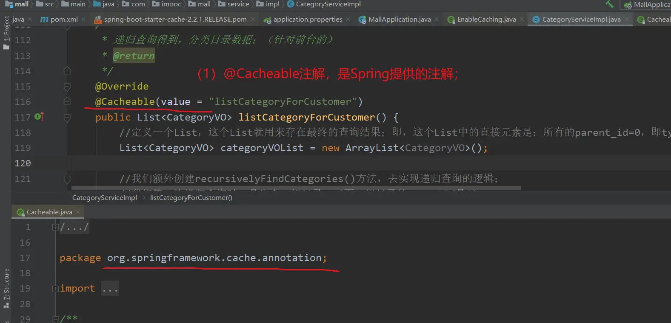Viewport: 671px width, 323px height.
Task: Click the listCategoryForCustomer method name on line 117
Action: click(x=307, y=117)
